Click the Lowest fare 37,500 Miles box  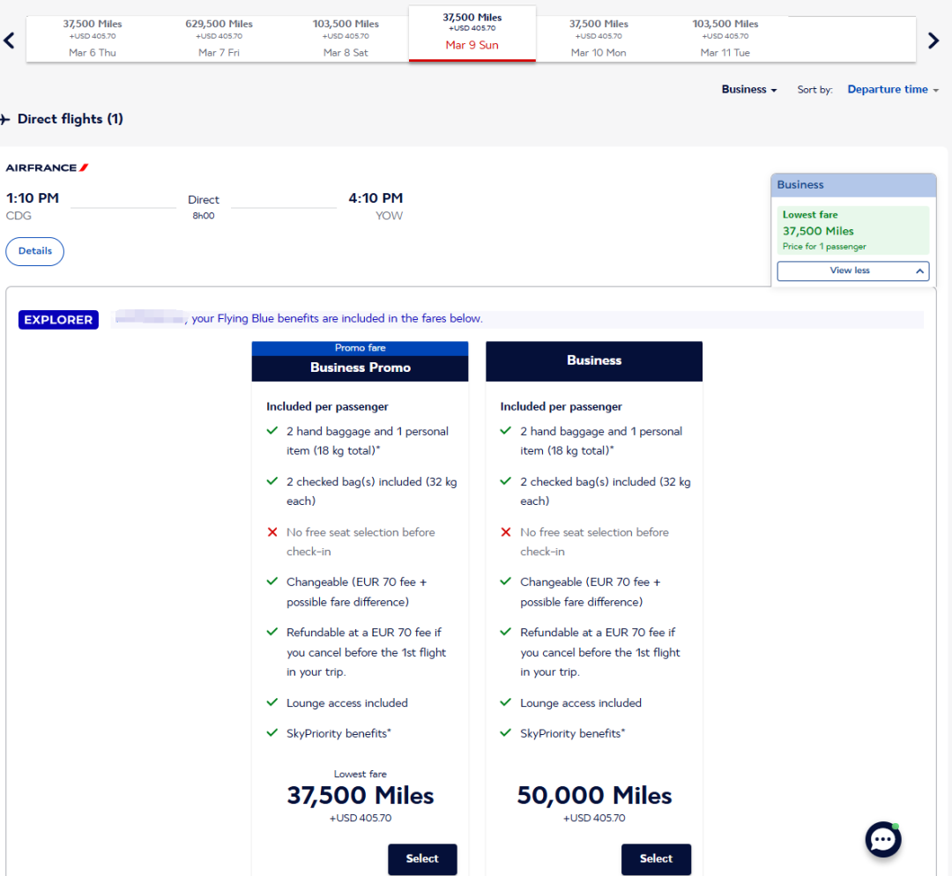click(852, 231)
